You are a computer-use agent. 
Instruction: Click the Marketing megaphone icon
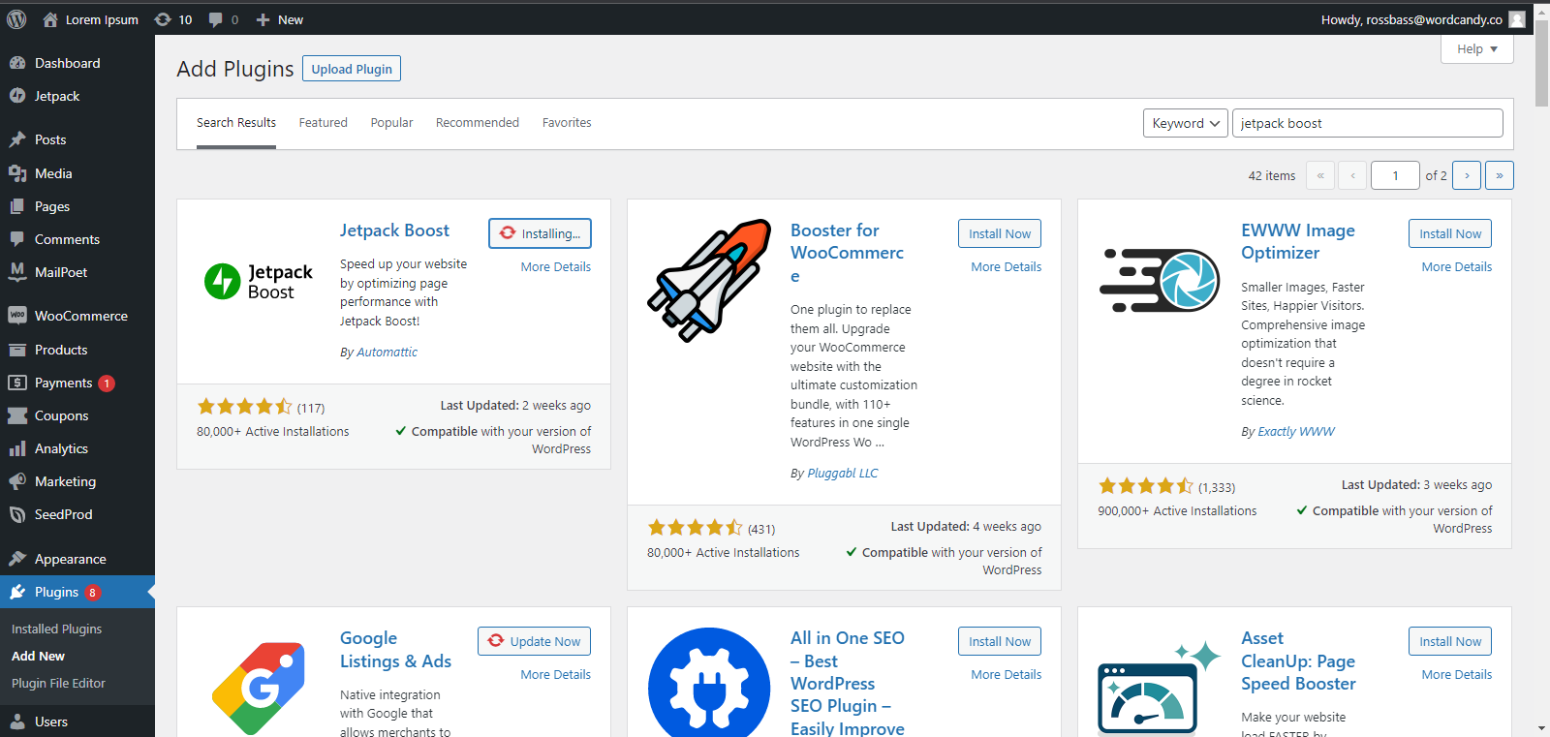[x=17, y=481]
